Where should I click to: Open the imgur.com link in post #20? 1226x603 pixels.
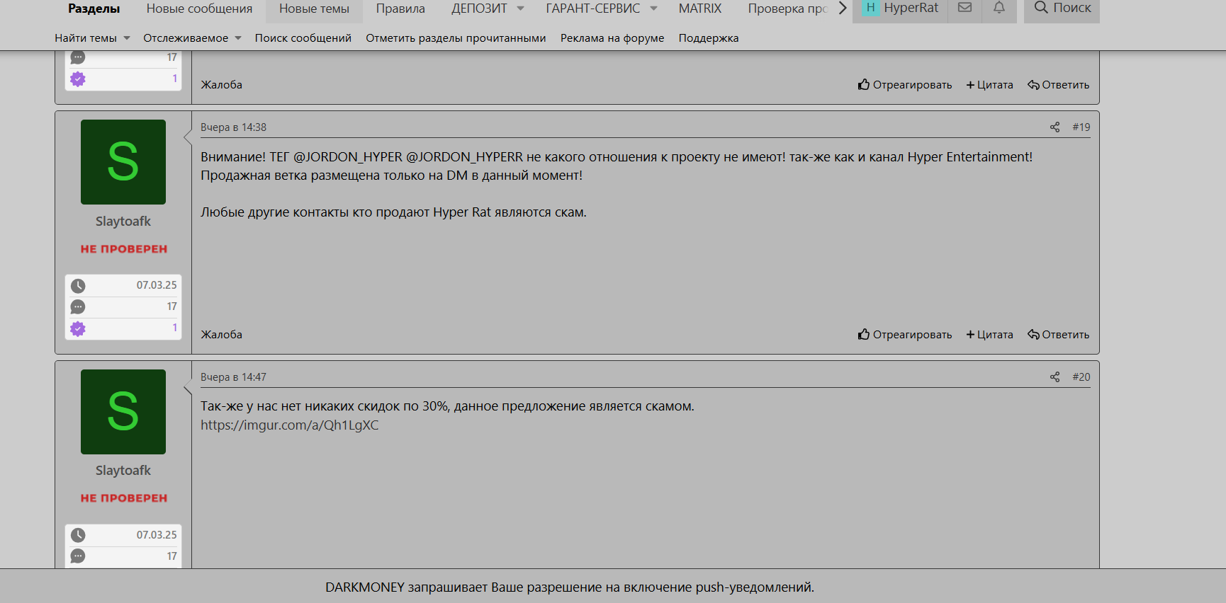pyautogui.click(x=289, y=425)
